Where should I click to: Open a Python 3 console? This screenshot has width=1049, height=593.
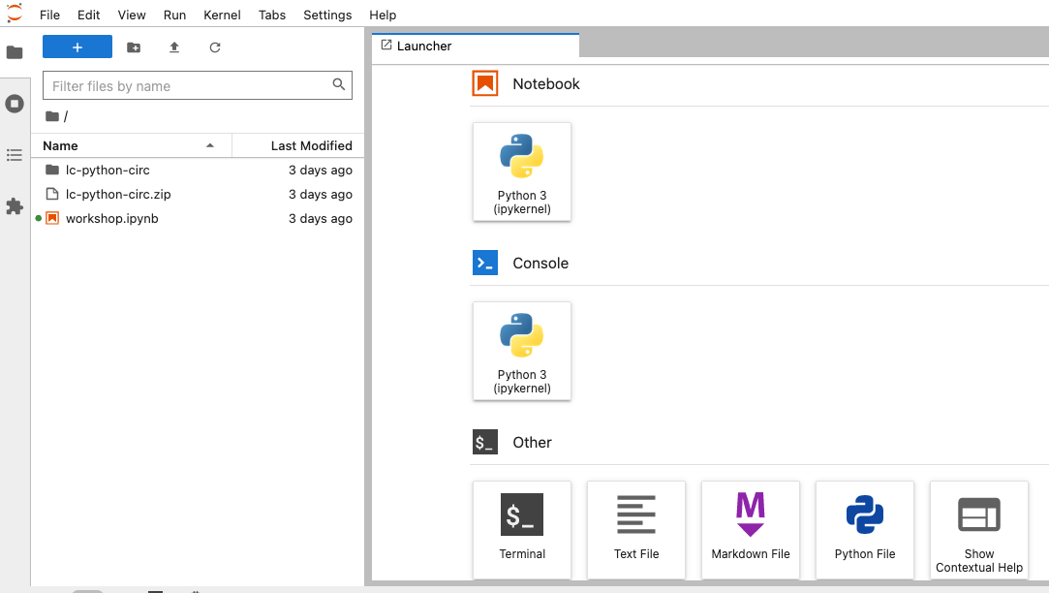point(521,351)
